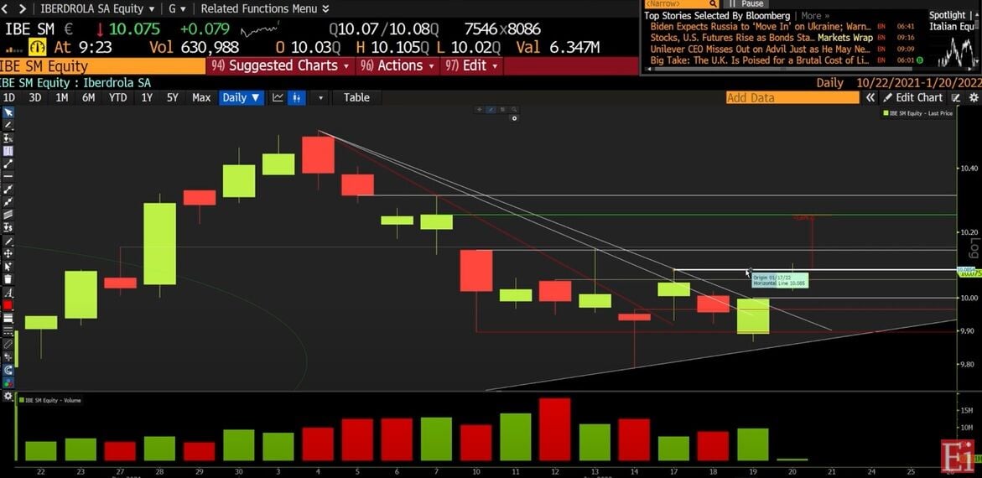Image resolution: width=982 pixels, height=478 pixels.
Task: Open the Stocks, U.S. Futures Rise headline
Action: [x=761, y=38]
